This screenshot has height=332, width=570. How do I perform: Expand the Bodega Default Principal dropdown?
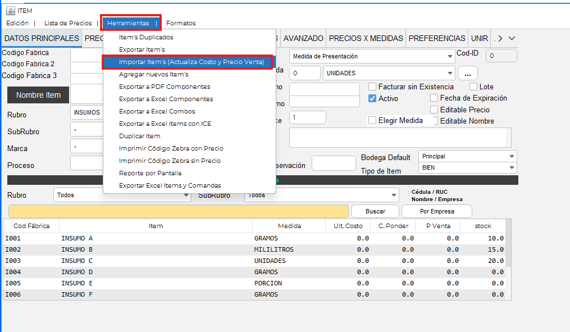click(x=511, y=157)
